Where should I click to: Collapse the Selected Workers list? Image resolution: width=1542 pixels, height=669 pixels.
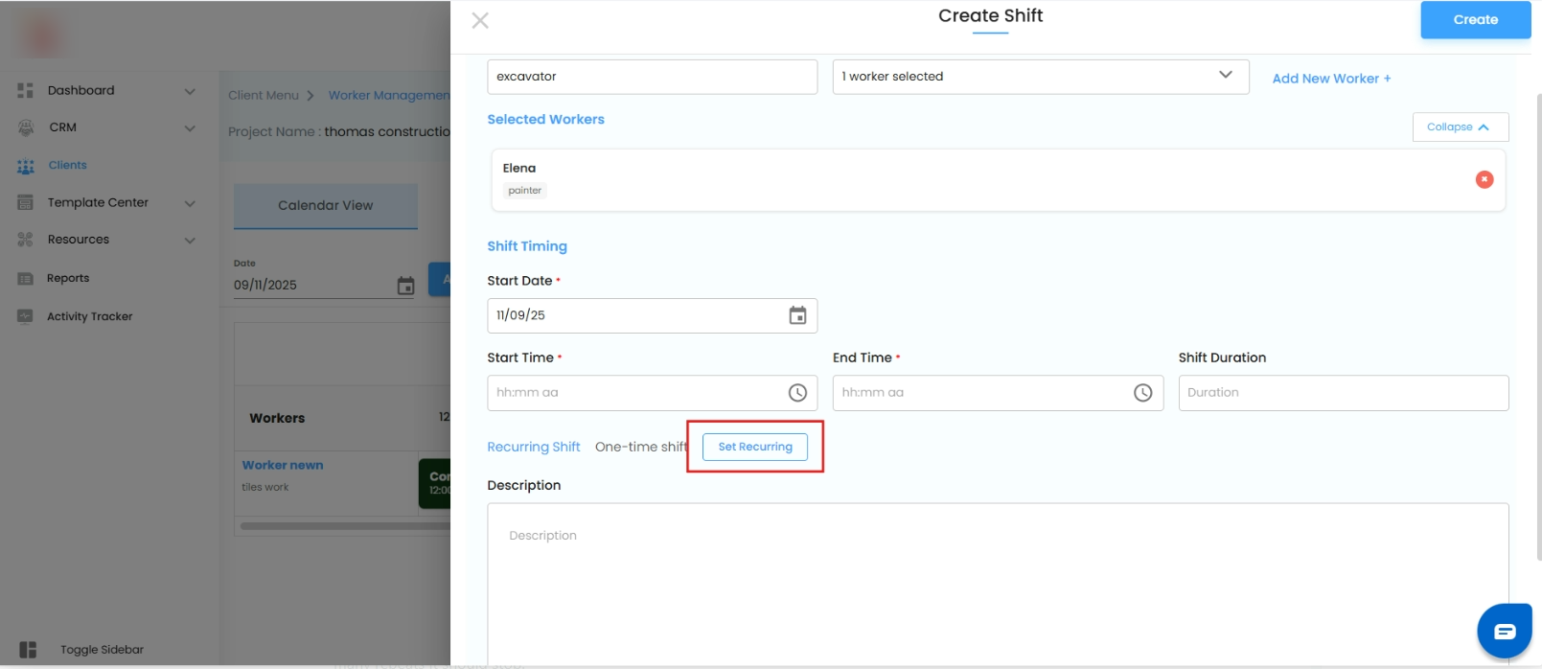(1460, 127)
